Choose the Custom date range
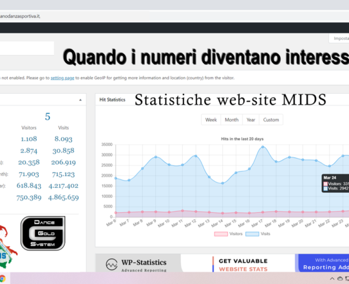 [271, 120]
